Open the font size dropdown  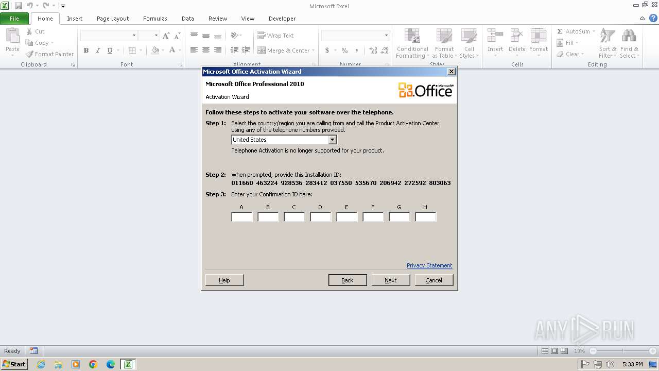[x=155, y=36]
